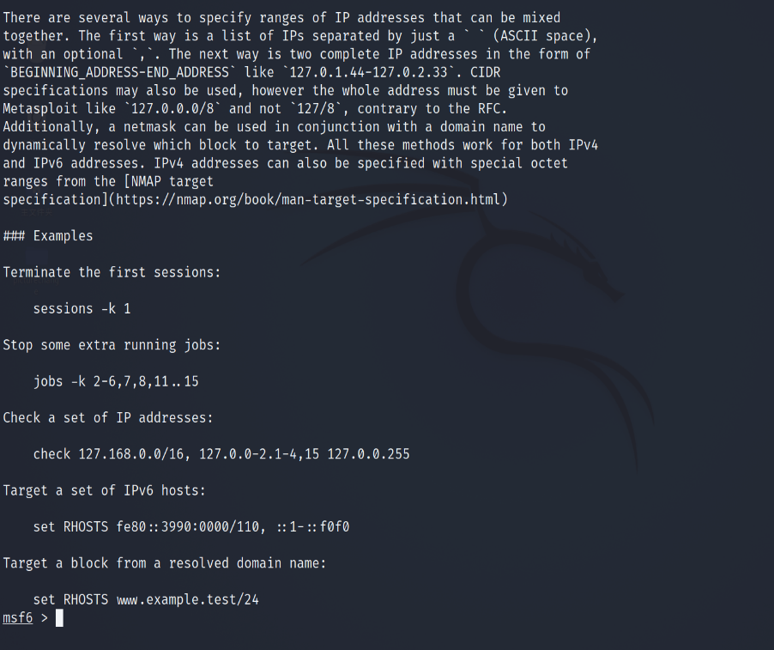Place focus on the terminal cursor block
The height and width of the screenshot is (650, 774).
(x=59, y=618)
